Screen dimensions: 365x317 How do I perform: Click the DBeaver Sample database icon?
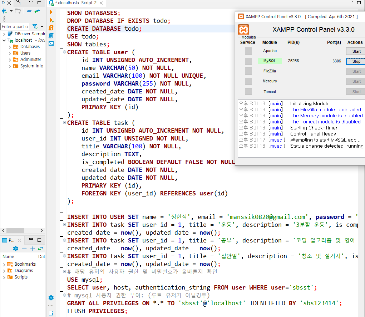[x=10, y=34]
